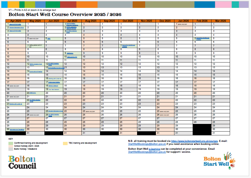Open Communication Champion Workshop link on 1 July
Viewport: 251px width, 178px height.
tap(72, 24)
